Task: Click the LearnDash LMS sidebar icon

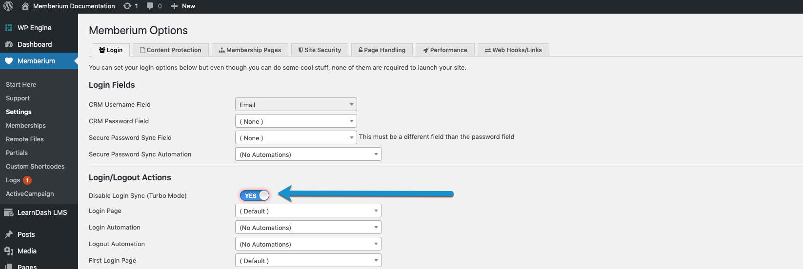Action: 9,212
